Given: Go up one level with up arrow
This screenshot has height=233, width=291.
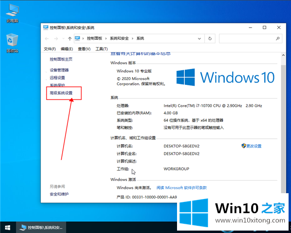Looking at the screenshot, I should click(70, 38).
